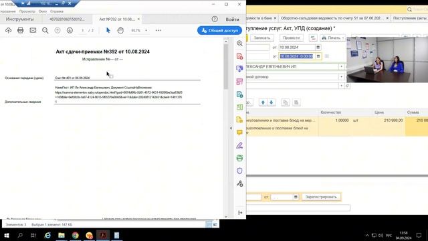Switch to the 4070281060150012... document tab

tap(67, 19)
